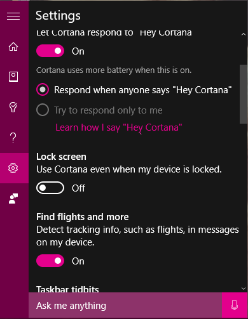Open 'Learn how I say Hey Cortana' link

point(119,127)
